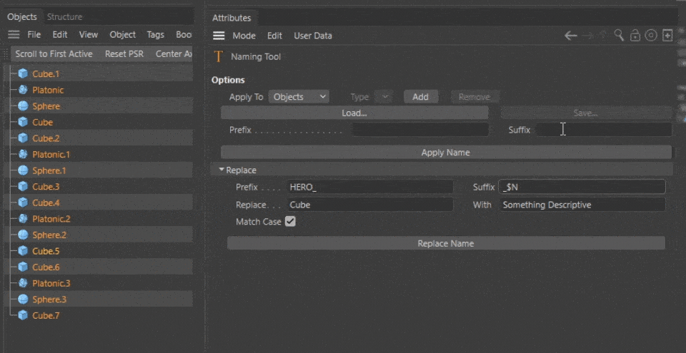Click the Cube.1 object icon
686x353 pixels.
(x=23, y=74)
